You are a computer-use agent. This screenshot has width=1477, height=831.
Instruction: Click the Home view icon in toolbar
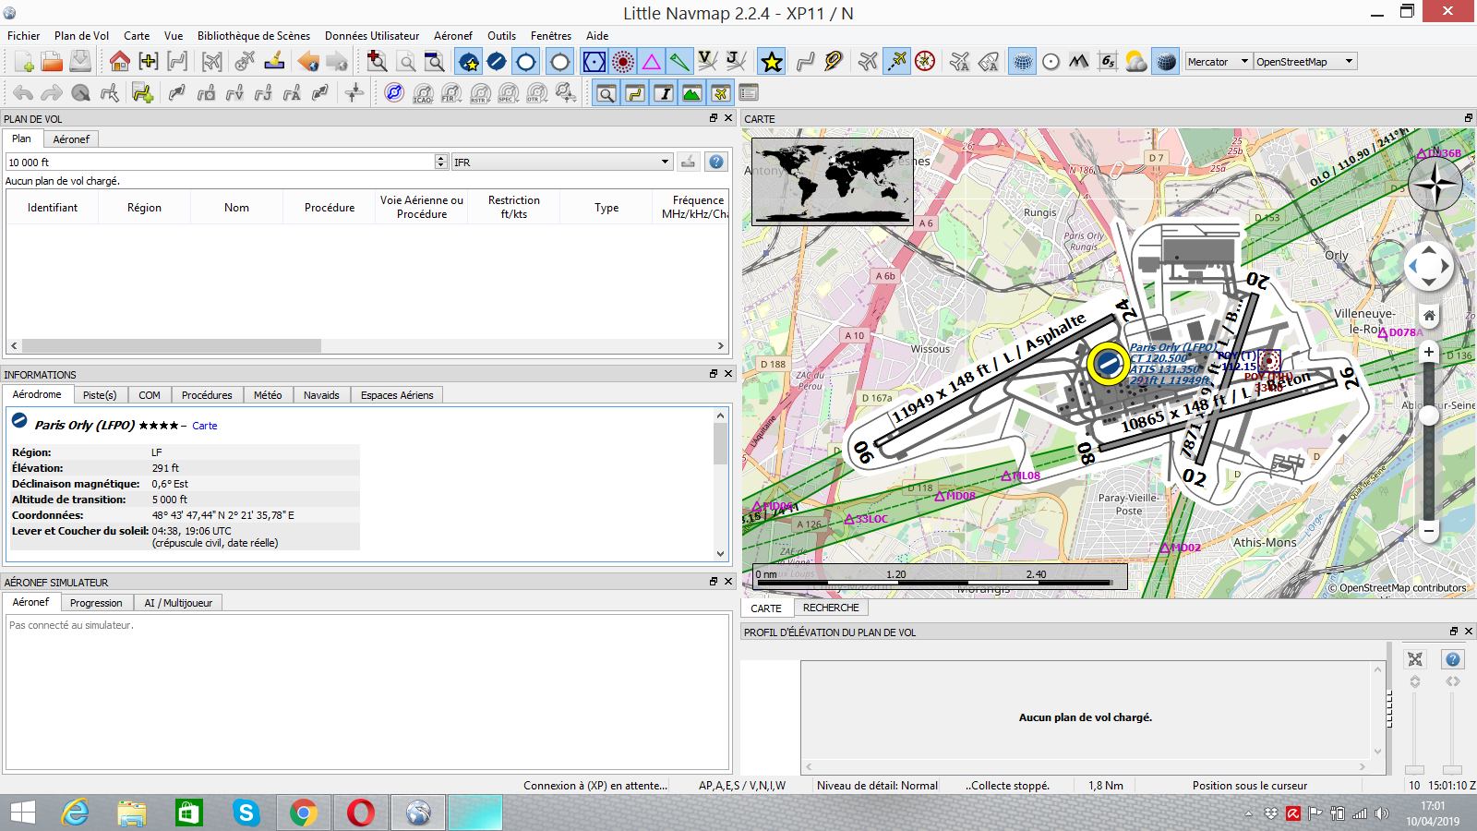(x=119, y=62)
